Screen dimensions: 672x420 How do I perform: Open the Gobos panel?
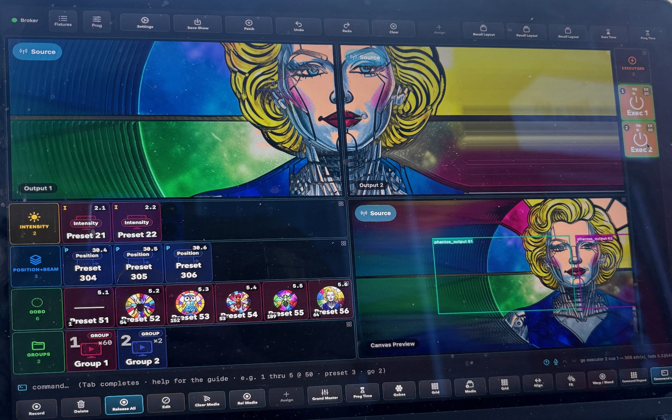pos(399,391)
